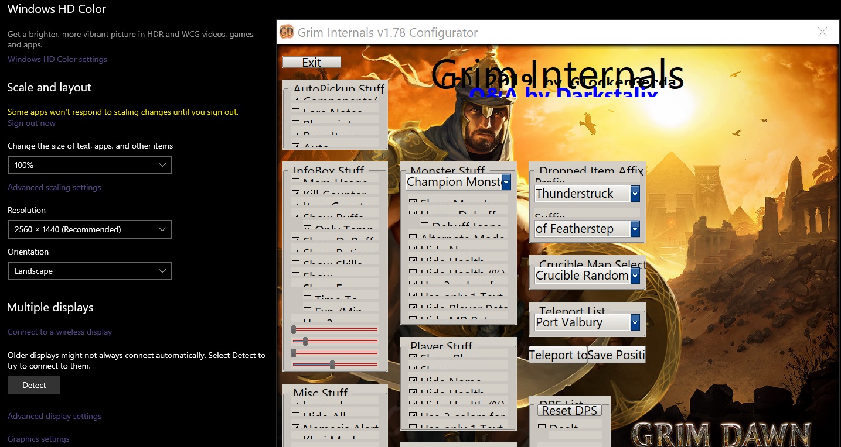The height and width of the screenshot is (447, 841).
Task: Toggle Show Monster checkbox in Monster Stuff
Action: coord(413,202)
